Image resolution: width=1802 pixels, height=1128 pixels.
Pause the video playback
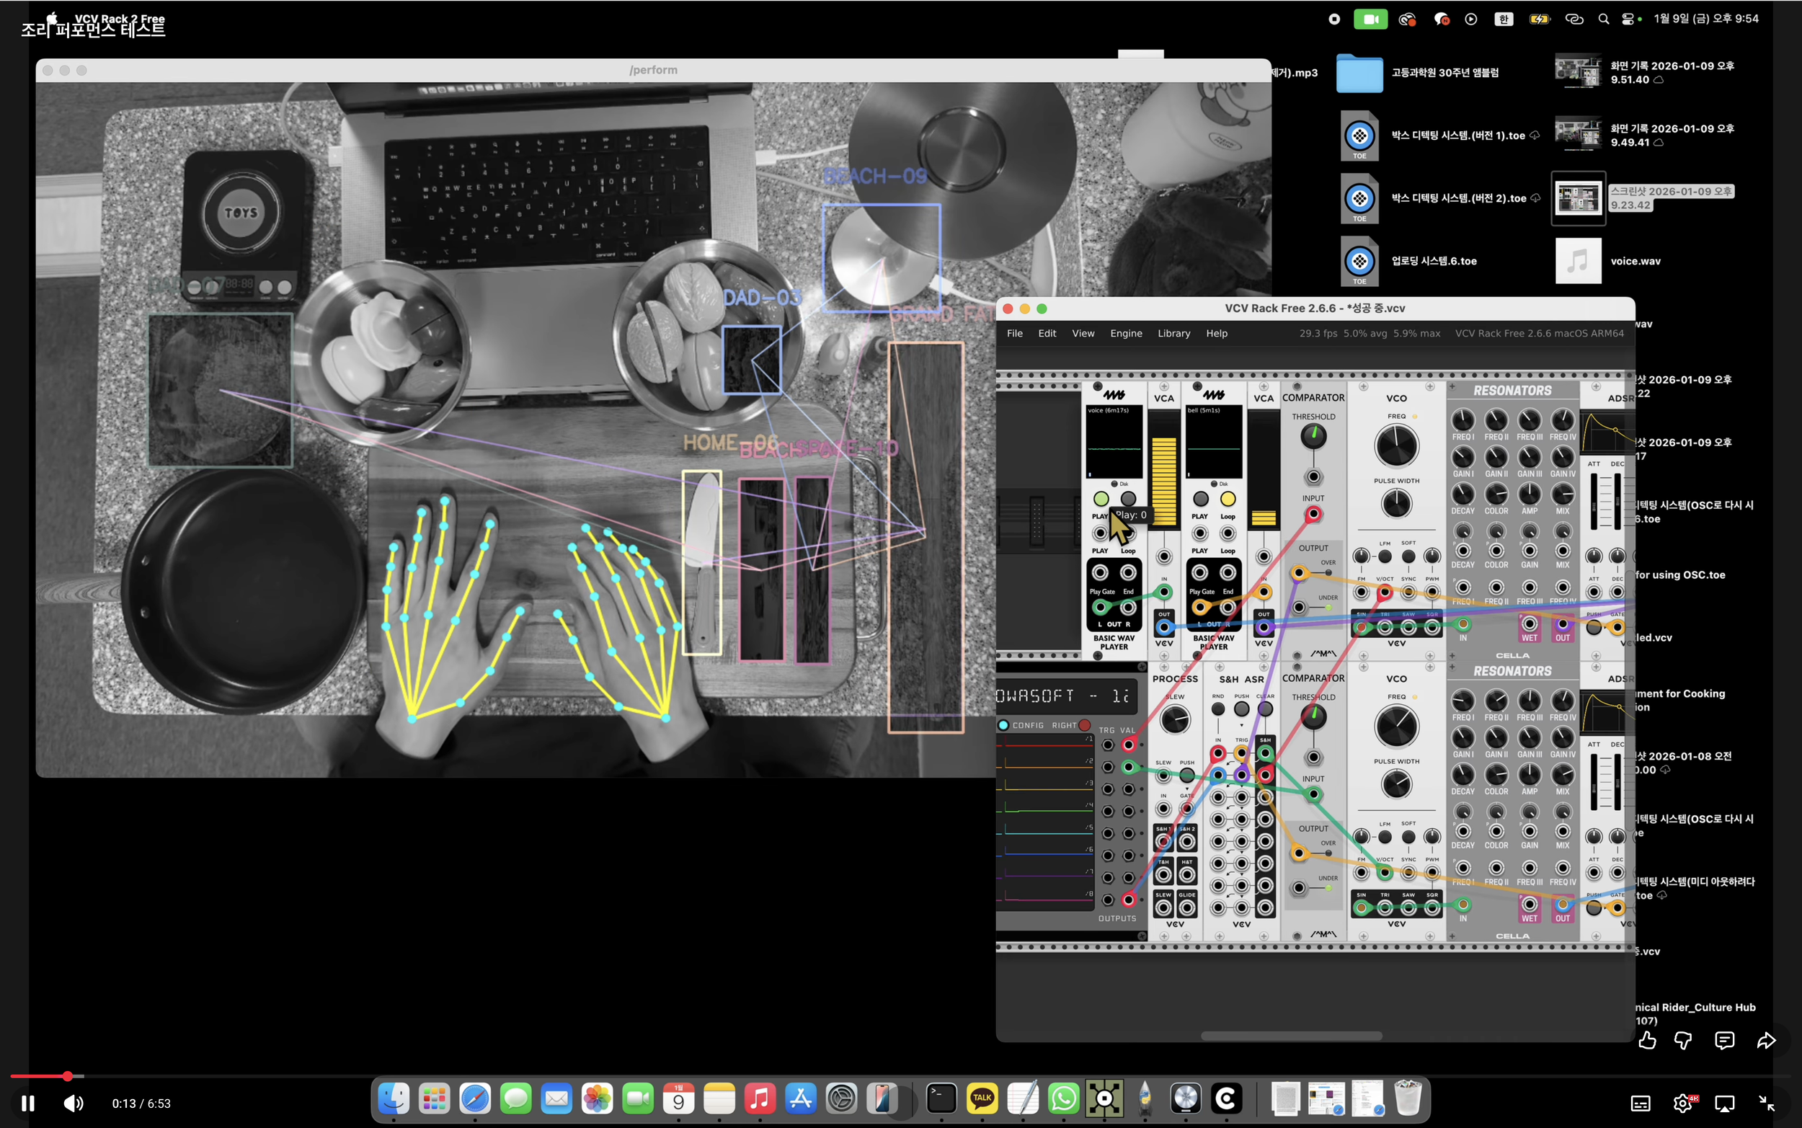point(27,1103)
